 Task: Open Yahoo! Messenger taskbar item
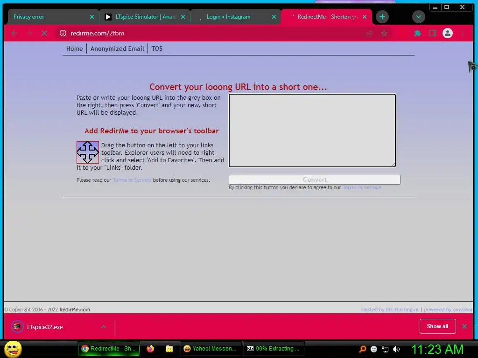pyautogui.click(x=211, y=349)
